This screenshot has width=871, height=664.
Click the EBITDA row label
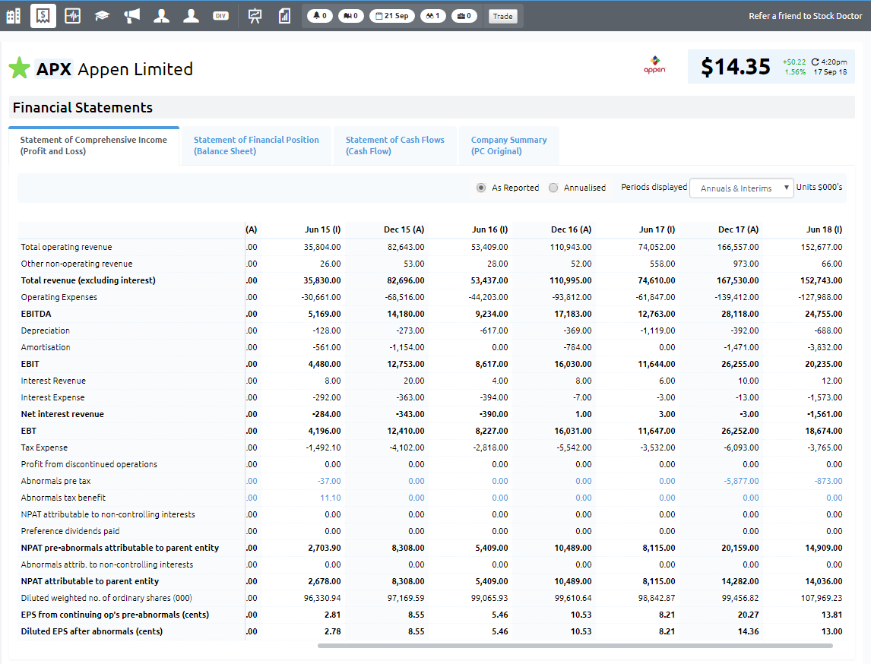(36, 314)
